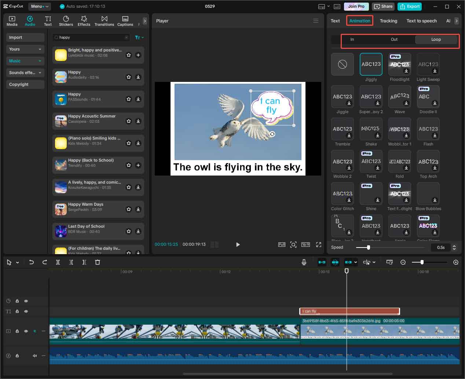Open keyframe graph icon near timeline zoom controls

tap(389, 262)
